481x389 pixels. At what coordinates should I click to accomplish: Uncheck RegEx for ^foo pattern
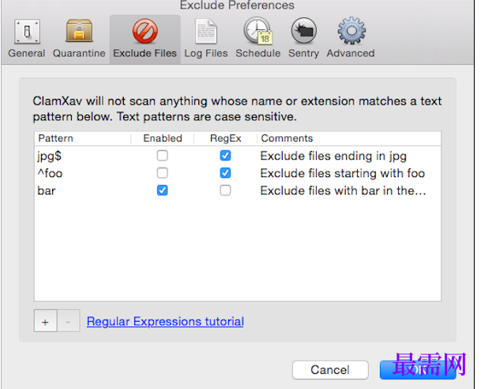[225, 173]
